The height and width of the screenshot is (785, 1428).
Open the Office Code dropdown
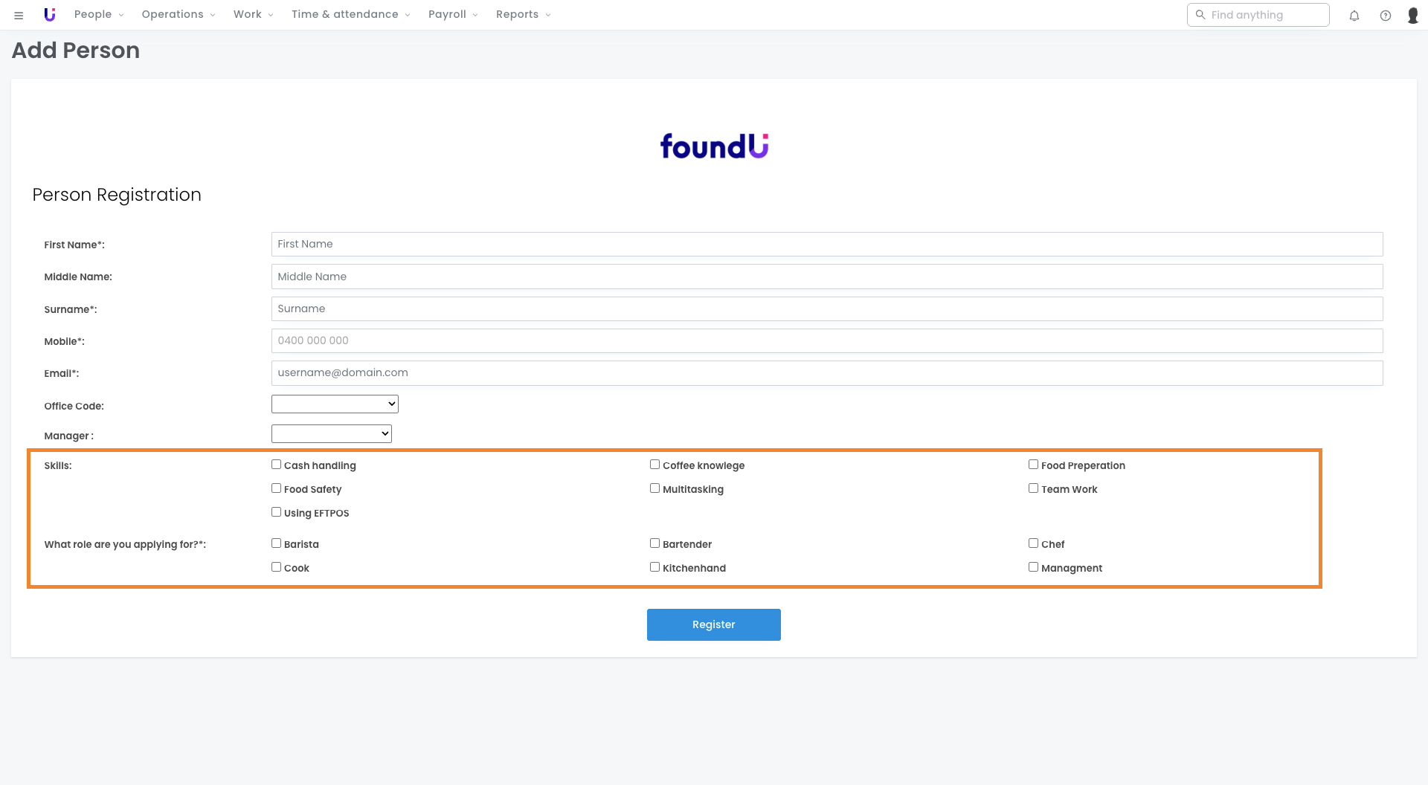[x=335, y=404]
